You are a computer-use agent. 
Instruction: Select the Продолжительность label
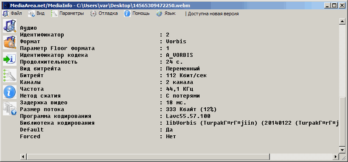(x=49, y=61)
